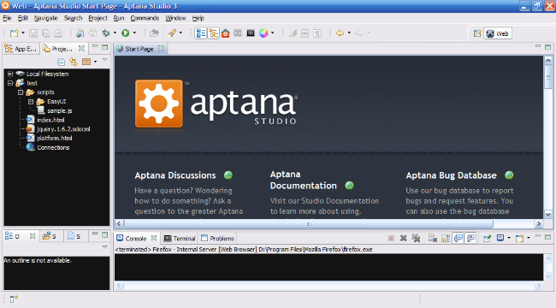Click the Debug bug icon
This screenshot has width=556, height=308.
[x=106, y=33]
